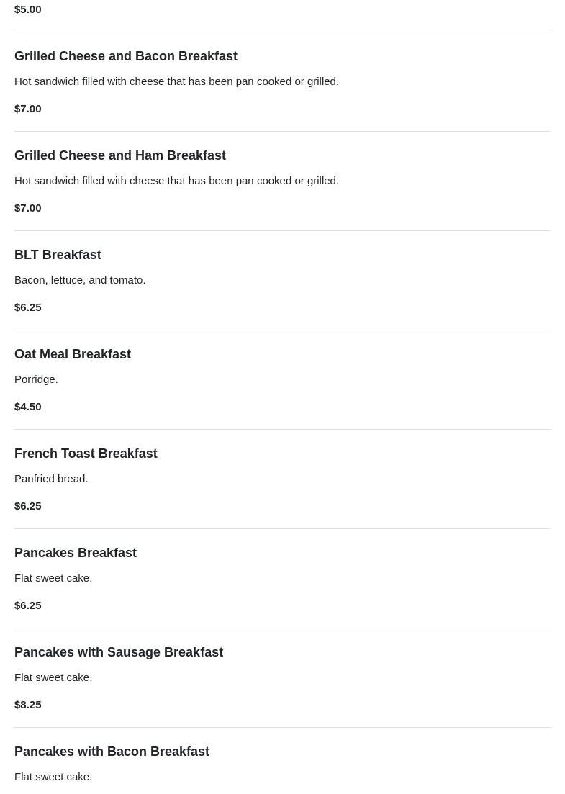
Task: Click the $6.25 price under French Toast
Action: (x=28, y=505)
